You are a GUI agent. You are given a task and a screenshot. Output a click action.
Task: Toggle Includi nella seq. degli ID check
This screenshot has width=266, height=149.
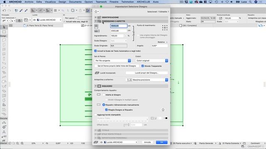click(x=64, y=22)
